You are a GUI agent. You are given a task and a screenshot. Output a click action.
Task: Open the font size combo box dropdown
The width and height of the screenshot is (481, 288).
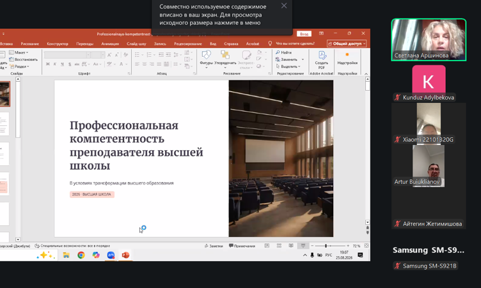pyautogui.click(x=103, y=55)
